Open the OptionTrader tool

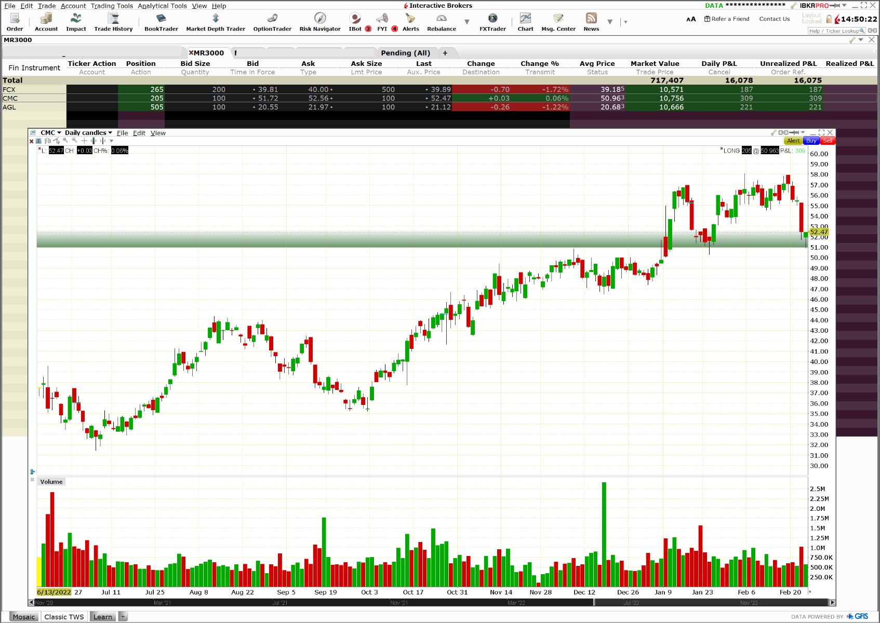[x=272, y=22]
